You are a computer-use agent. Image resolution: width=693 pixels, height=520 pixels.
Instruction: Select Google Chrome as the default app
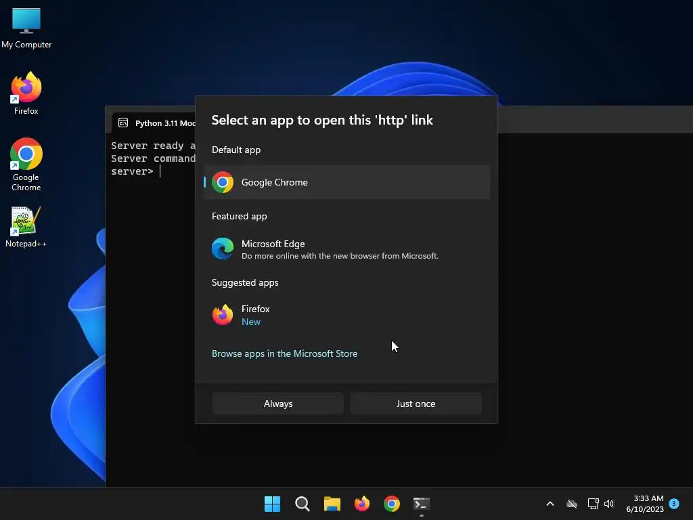click(x=346, y=182)
